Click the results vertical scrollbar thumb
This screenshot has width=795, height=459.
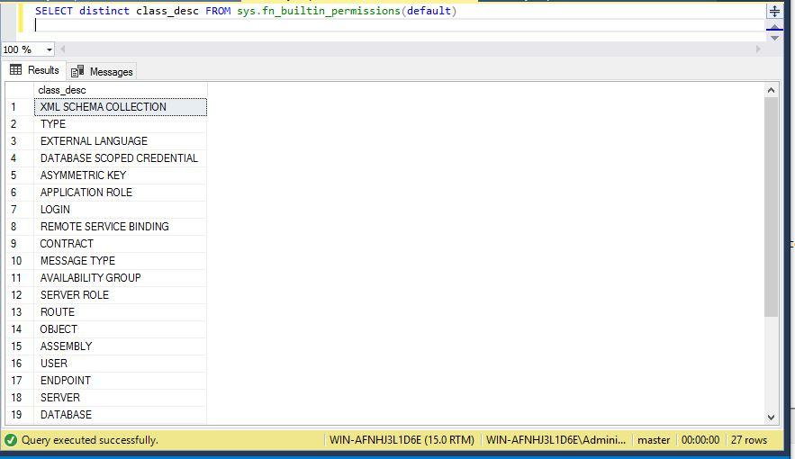[771, 207]
